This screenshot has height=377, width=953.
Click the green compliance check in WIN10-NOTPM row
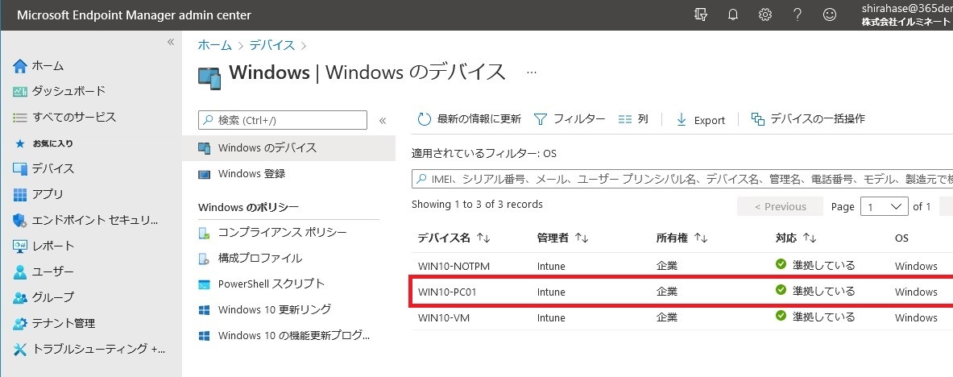coord(781,264)
